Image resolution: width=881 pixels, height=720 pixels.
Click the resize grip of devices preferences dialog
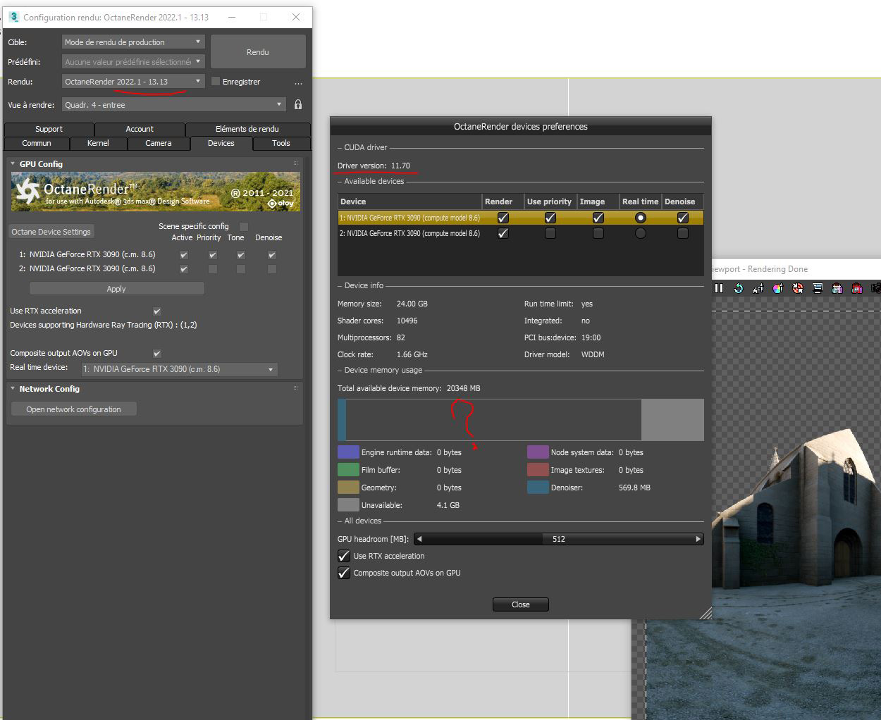click(706, 614)
